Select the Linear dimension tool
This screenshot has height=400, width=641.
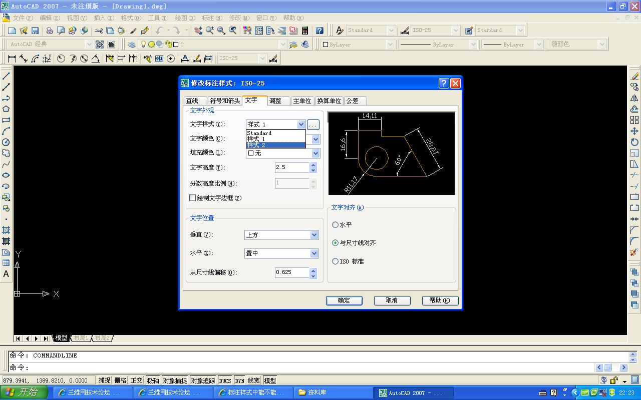pyautogui.click(x=12, y=58)
